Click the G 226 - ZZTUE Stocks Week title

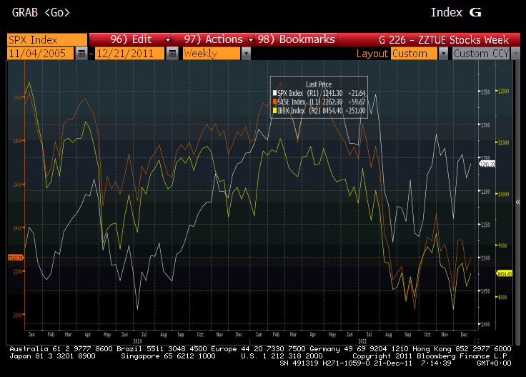click(x=444, y=40)
